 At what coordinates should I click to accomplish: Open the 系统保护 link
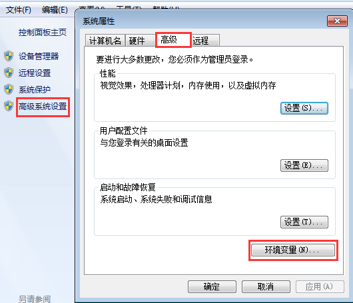(x=35, y=90)
